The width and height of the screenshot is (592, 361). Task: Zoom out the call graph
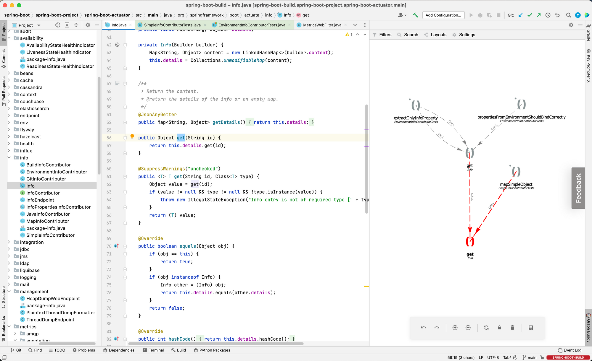[468, 328]
